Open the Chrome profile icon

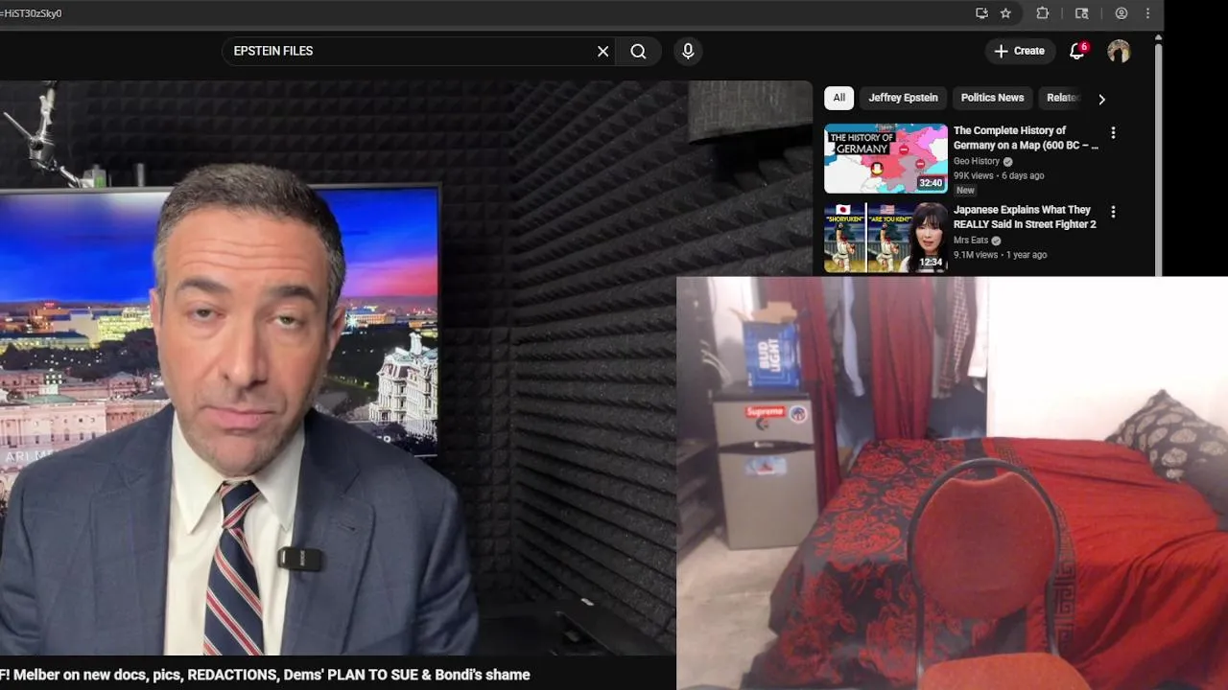click(x=1122, y=13)
